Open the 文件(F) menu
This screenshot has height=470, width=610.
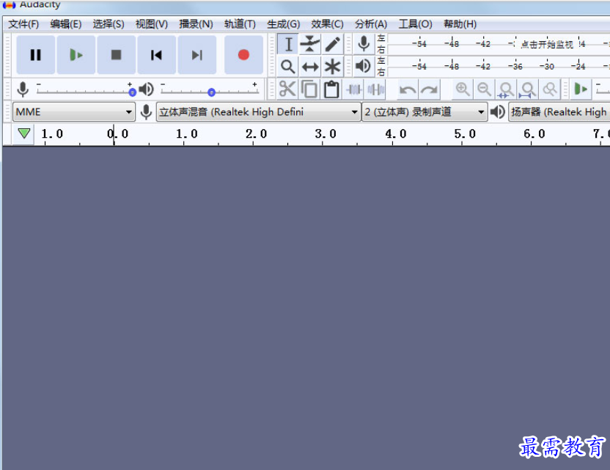[x=23, y=24]
